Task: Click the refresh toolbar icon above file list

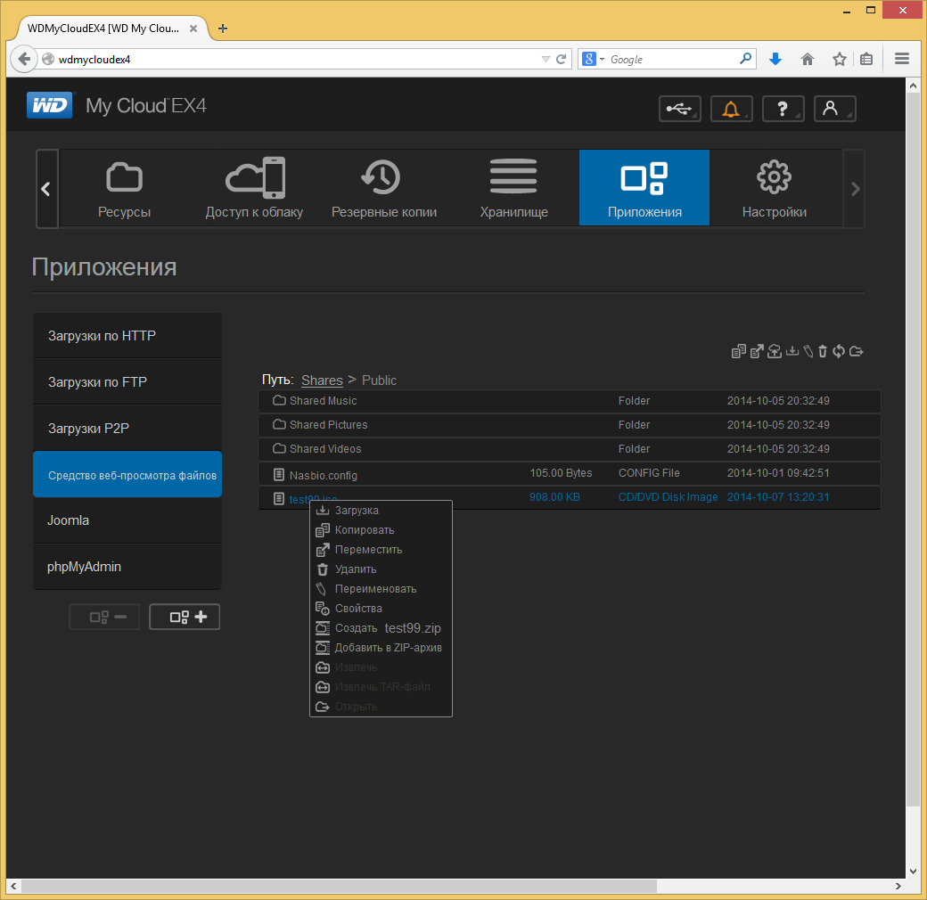Action: tap(839, 352)
